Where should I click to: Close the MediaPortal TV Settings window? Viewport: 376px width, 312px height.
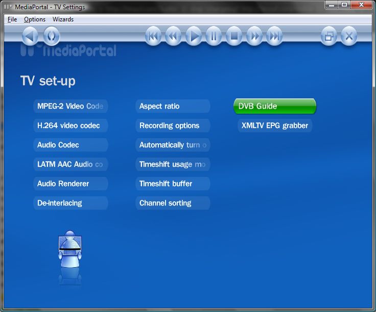pos(362,5)
